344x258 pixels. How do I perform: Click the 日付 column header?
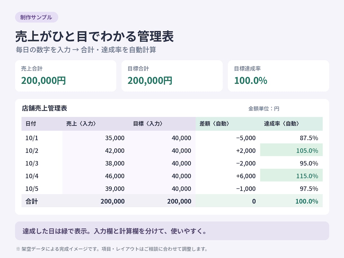(x=42, y=124)
